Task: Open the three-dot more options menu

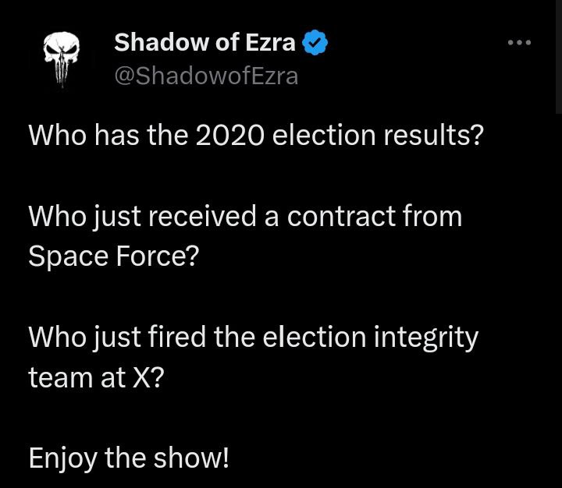Action: (519, 43)
